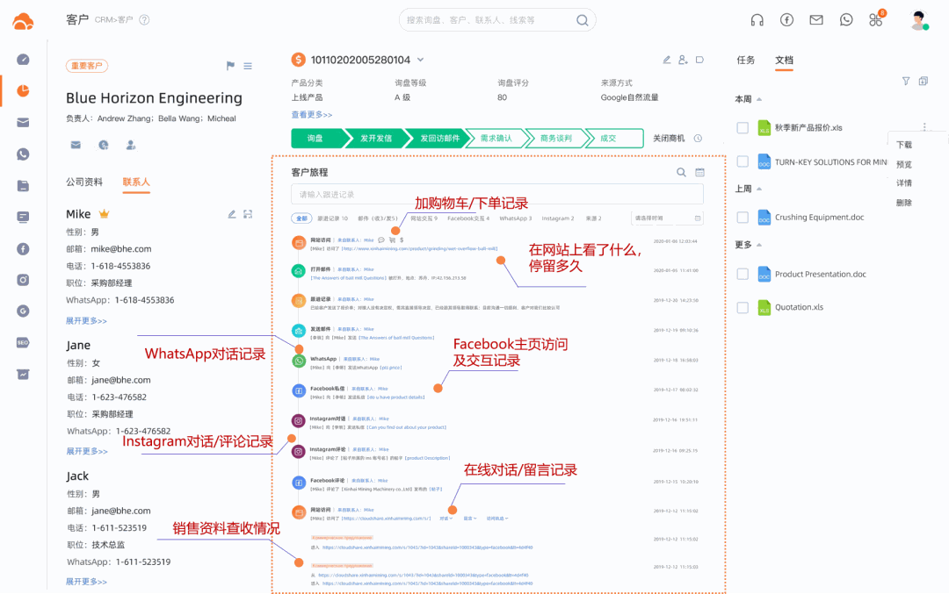Open the date range picker in 客户旅程
The height and width of the screenshot is (594, 949).
(x=667, y=218)
